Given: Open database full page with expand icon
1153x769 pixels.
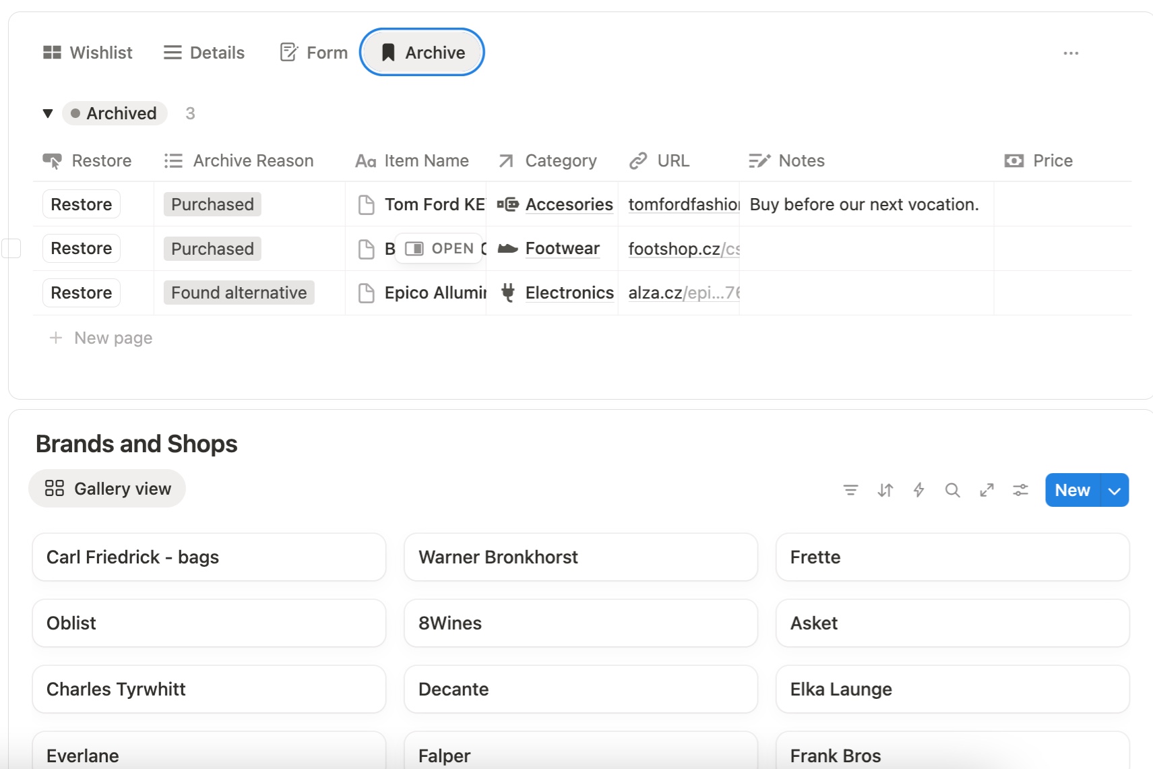Looking at the screenshot, I should (x=987, y=490).
